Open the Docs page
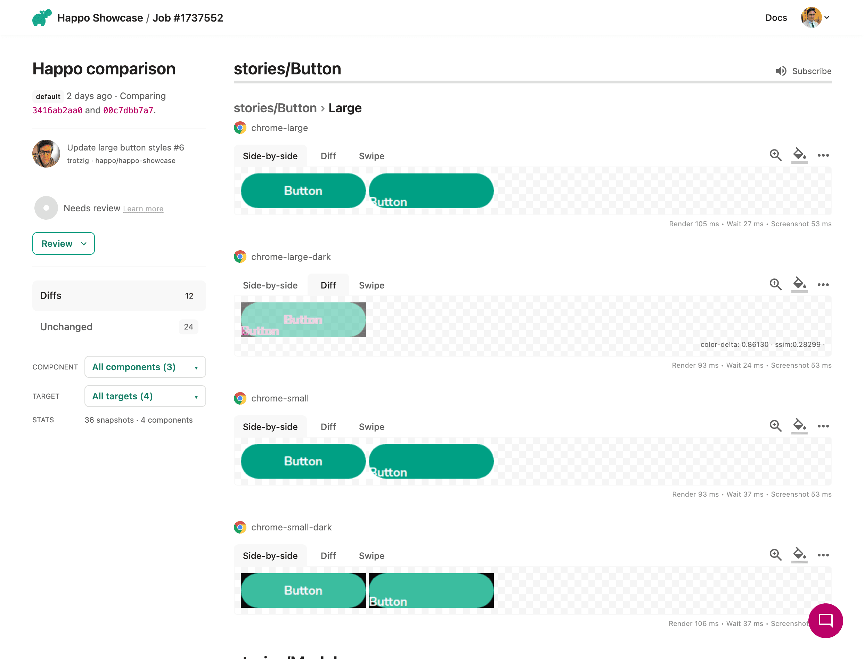The width and height of the screenshot is (864, 659). (x=776, y=18)
